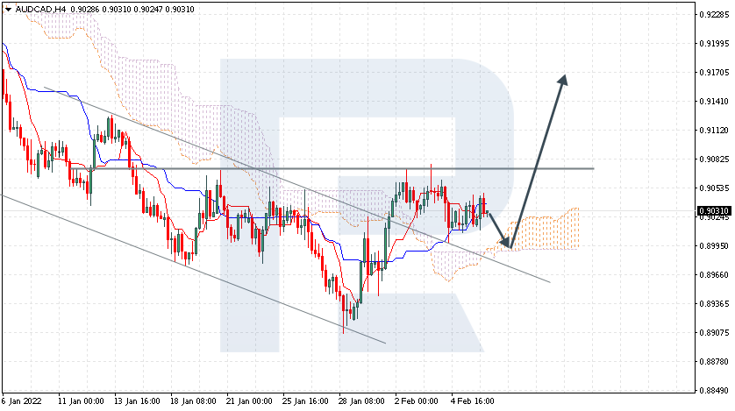Click price axis value 0.91120
Image resolution: width=735 pixels, height=411 pixels.
[x=714, y=130]
